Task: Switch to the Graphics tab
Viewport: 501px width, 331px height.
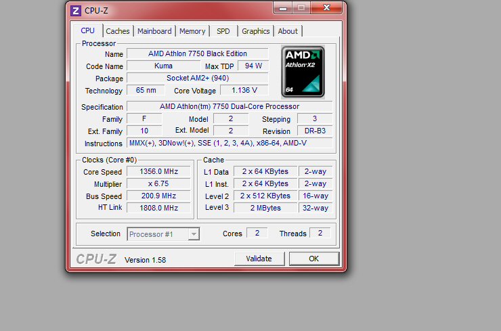Action: (256, 31)
